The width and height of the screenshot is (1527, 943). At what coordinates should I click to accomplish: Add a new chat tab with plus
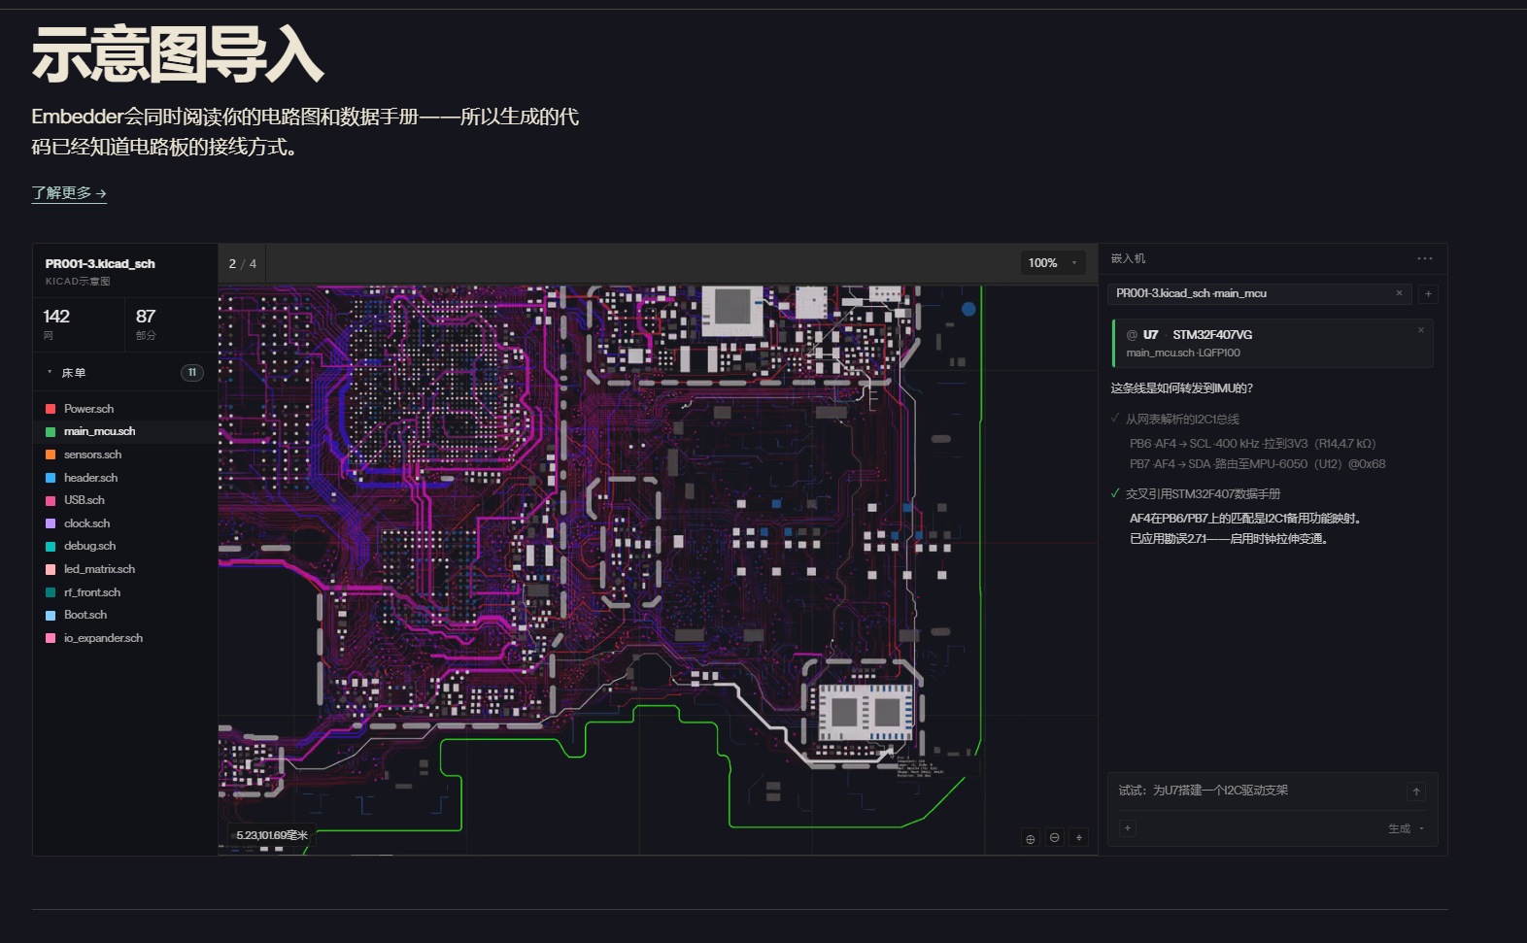[x=1428, y=293]
